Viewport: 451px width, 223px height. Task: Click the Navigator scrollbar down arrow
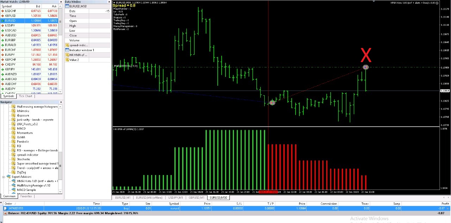click(x=61, y=192)
